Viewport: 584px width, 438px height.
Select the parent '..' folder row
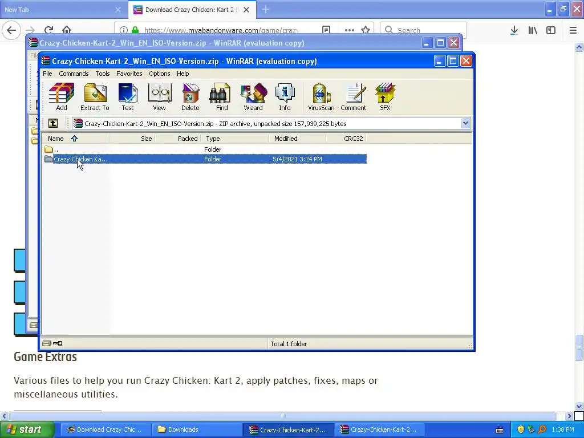point(204,149)
